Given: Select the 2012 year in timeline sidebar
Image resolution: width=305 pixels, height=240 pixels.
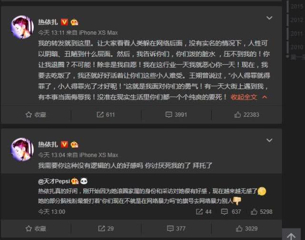Looking at the screenshot, I should pos(296,20).
